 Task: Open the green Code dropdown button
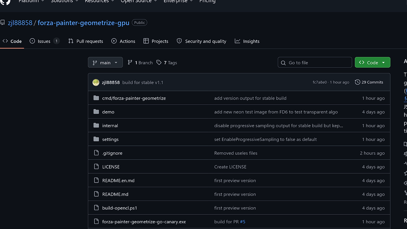pyautogui.click(x=372, y=62)
